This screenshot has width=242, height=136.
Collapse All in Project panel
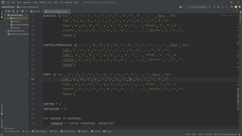[17, 11]
